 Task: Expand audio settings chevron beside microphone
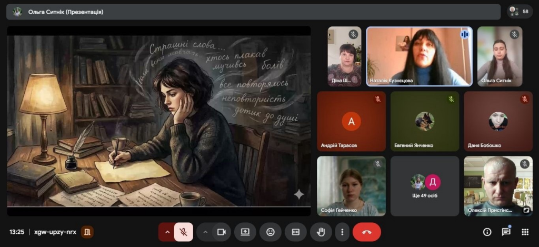coord(167,232)
